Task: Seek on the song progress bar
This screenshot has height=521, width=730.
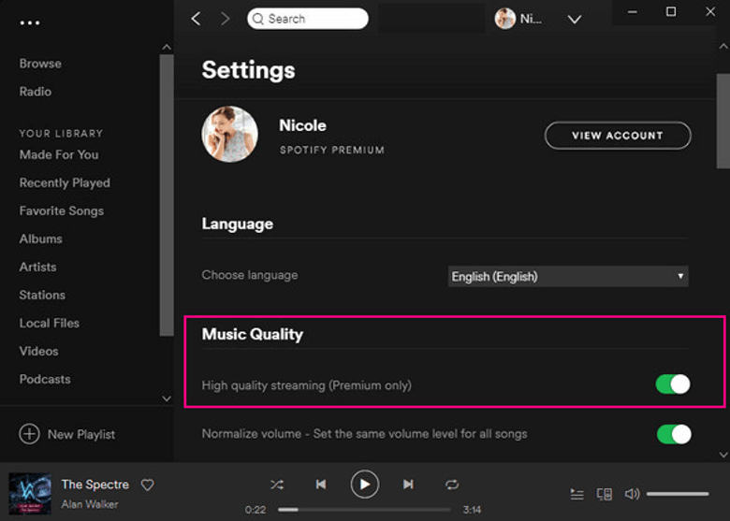Action: pos(364,510)
